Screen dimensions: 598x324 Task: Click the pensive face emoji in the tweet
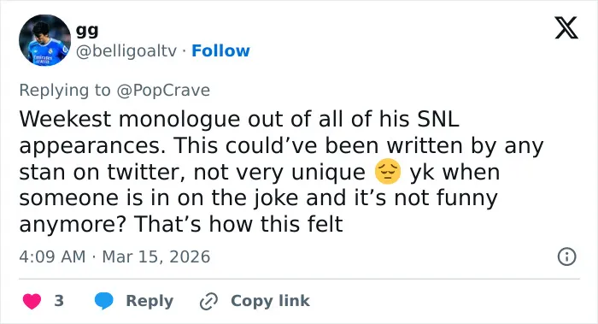tap(388, 171)
